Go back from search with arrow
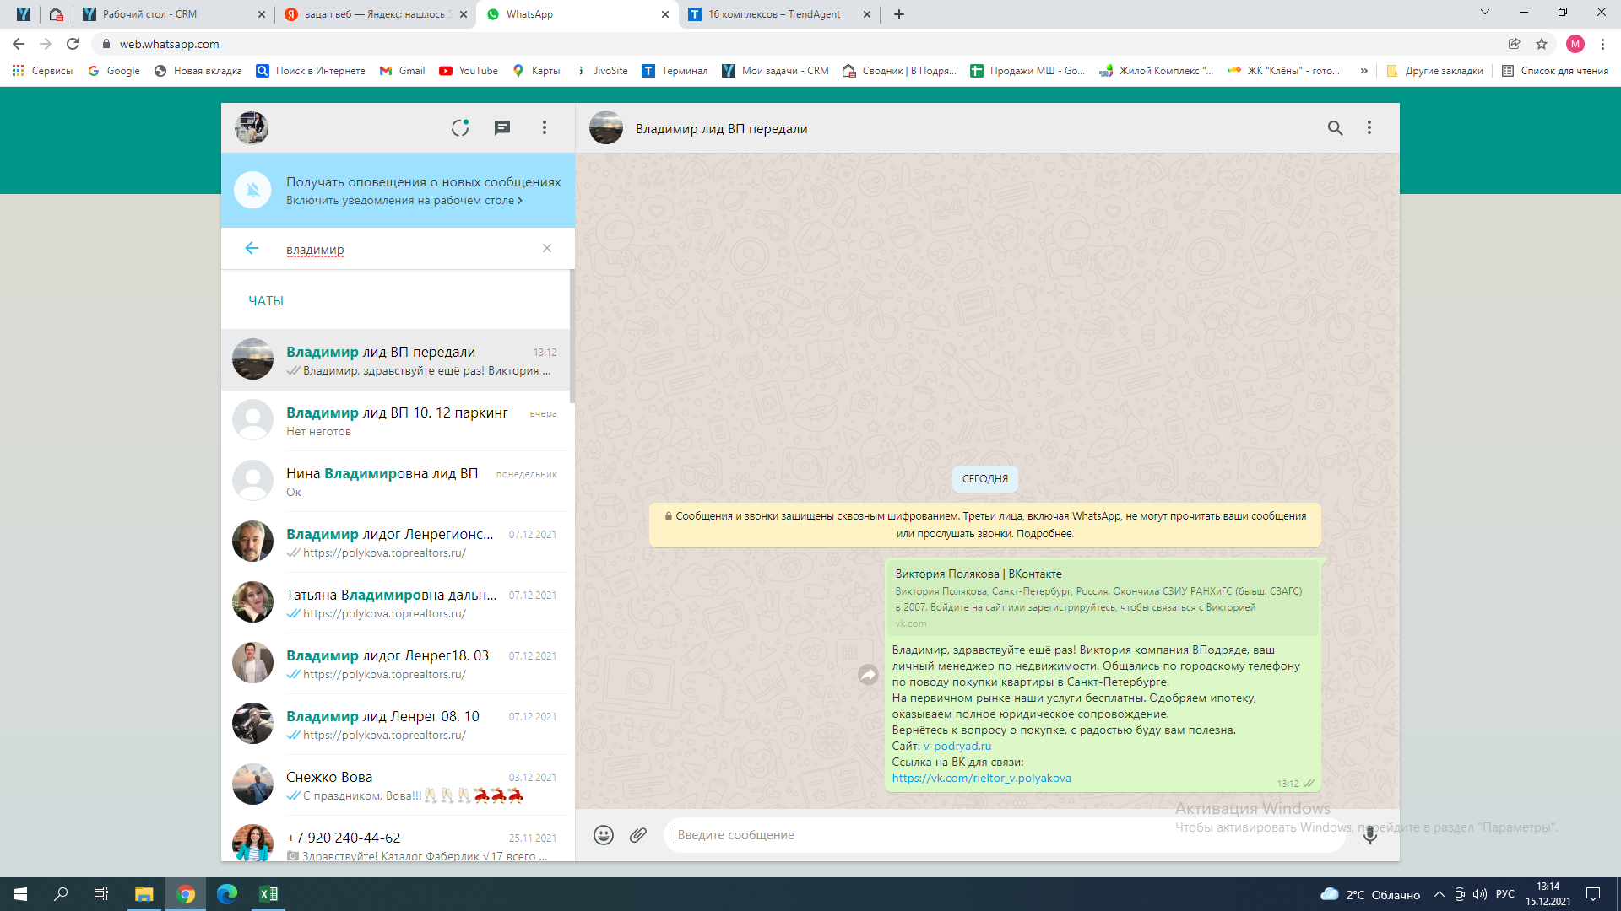This screenshot has width=1621, height=911. coord(252,248)
